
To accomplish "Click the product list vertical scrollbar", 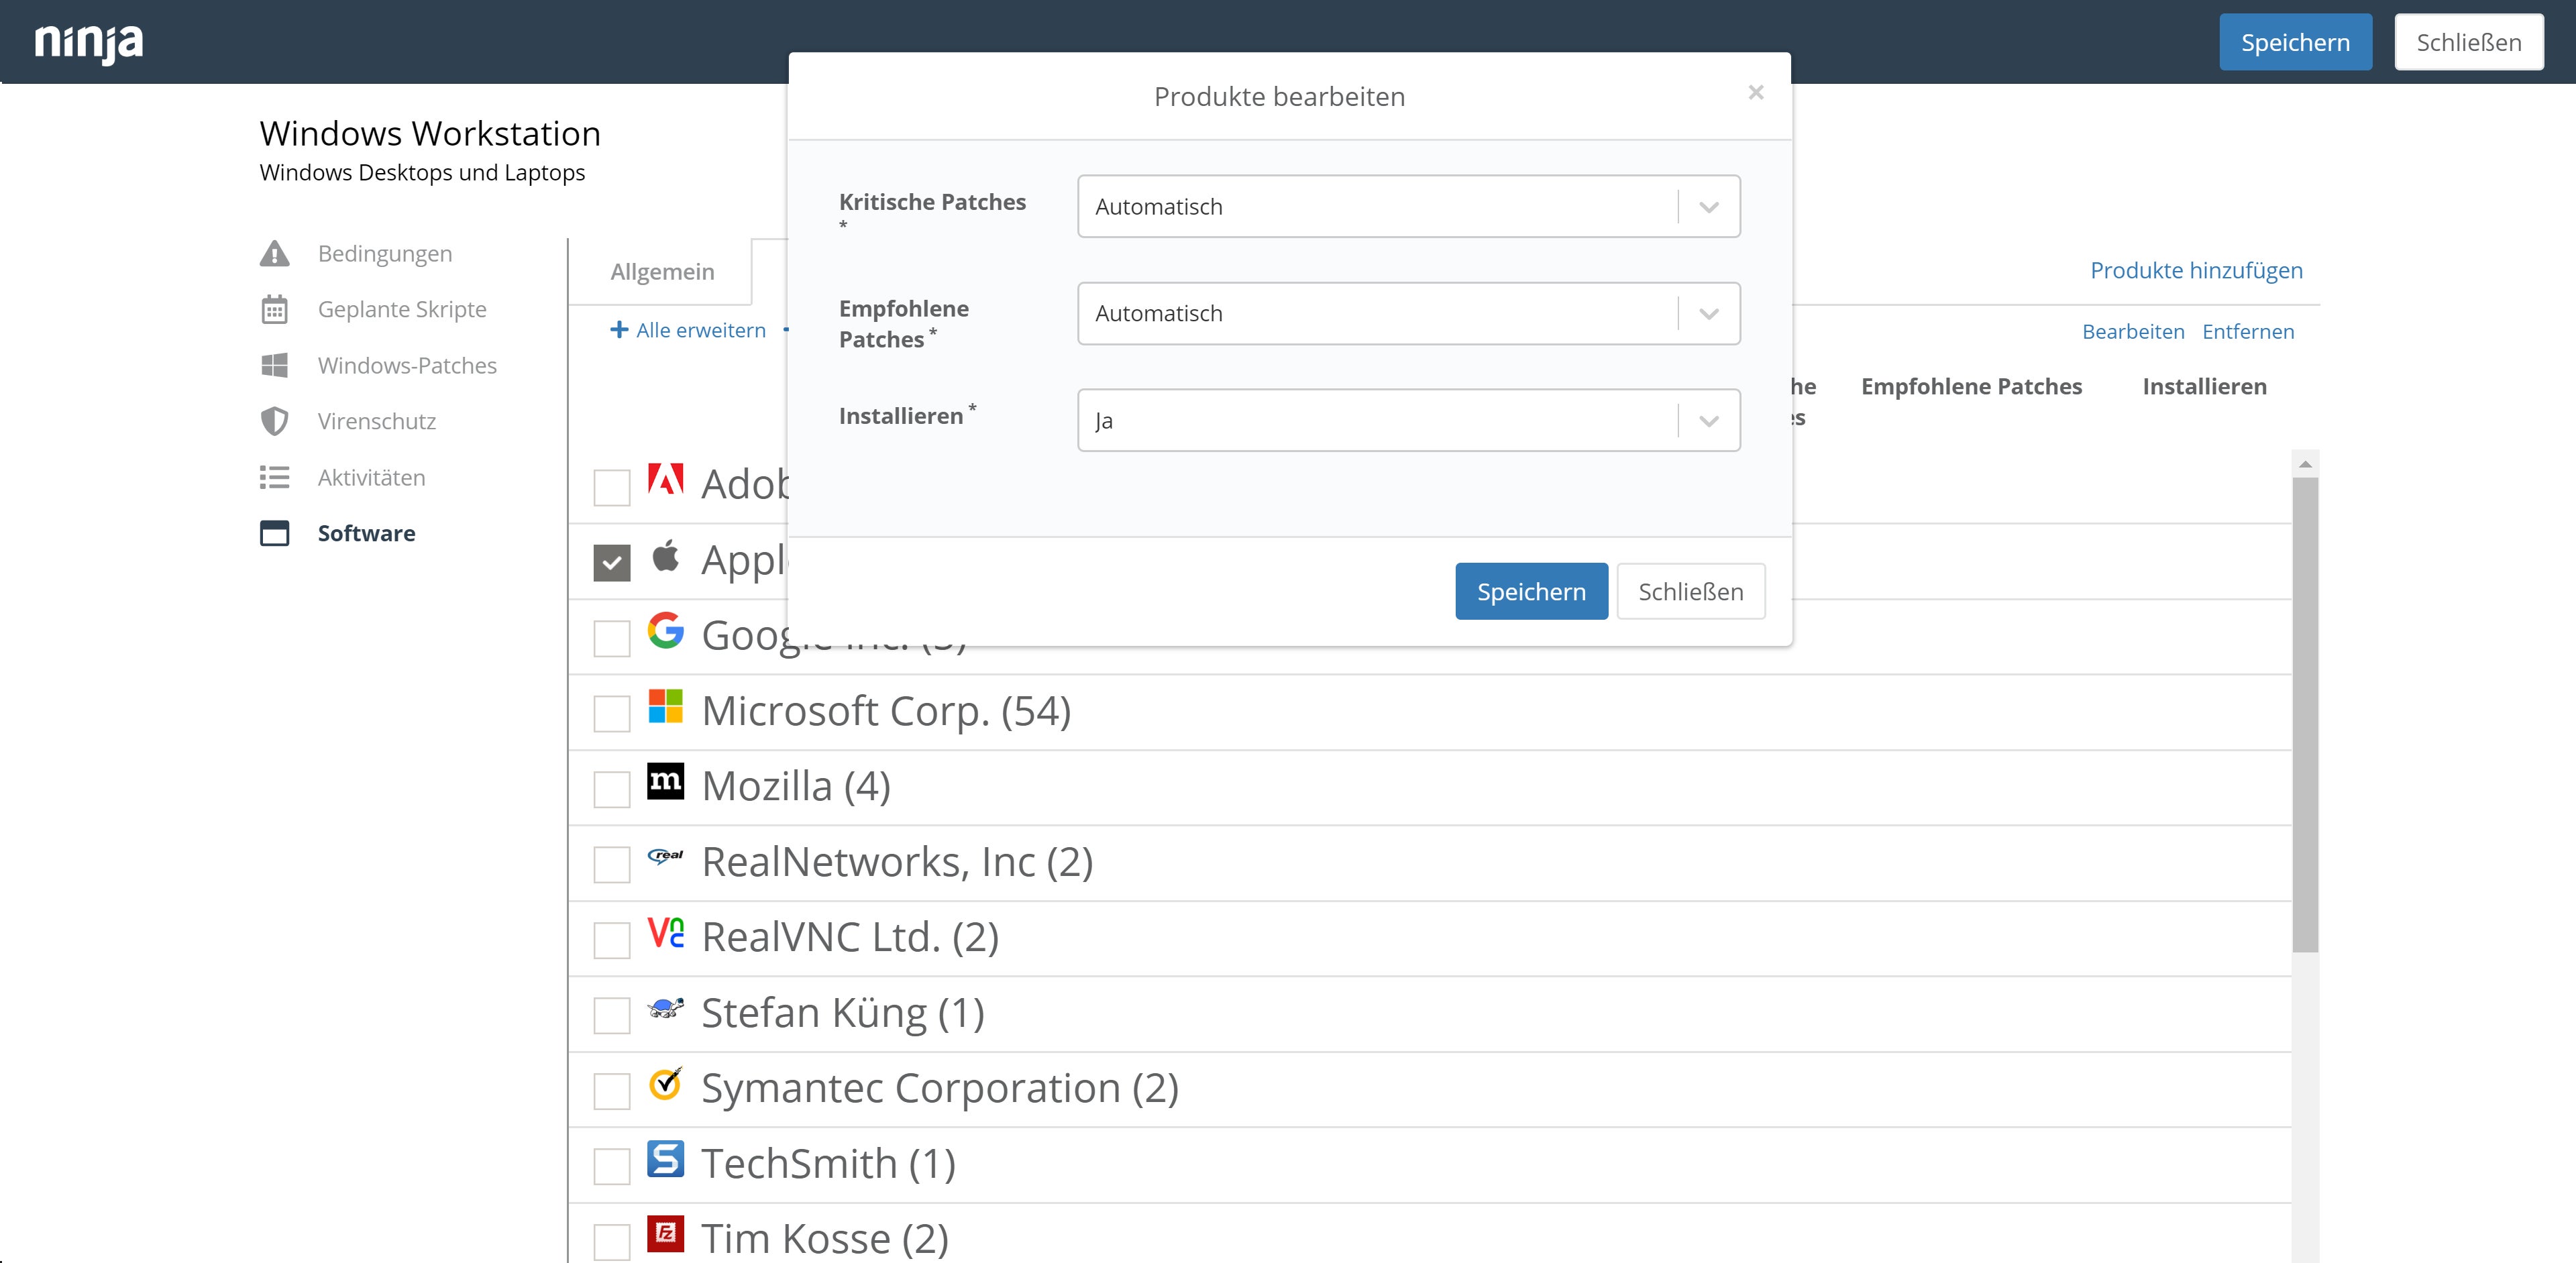I will [x=2304, y=714].
